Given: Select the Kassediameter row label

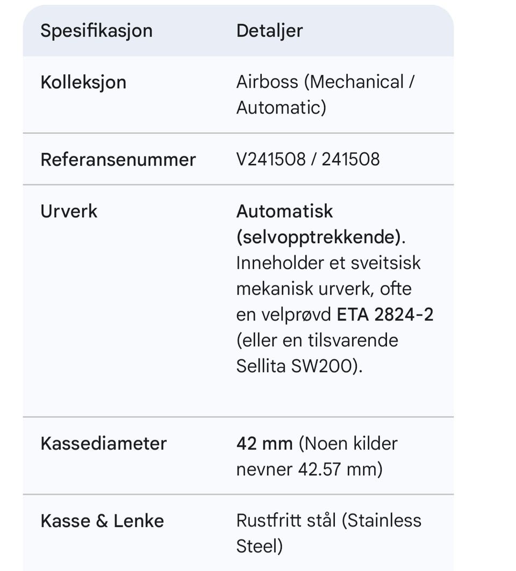Looking at the screenshot, I should click(x=103, y=444).
